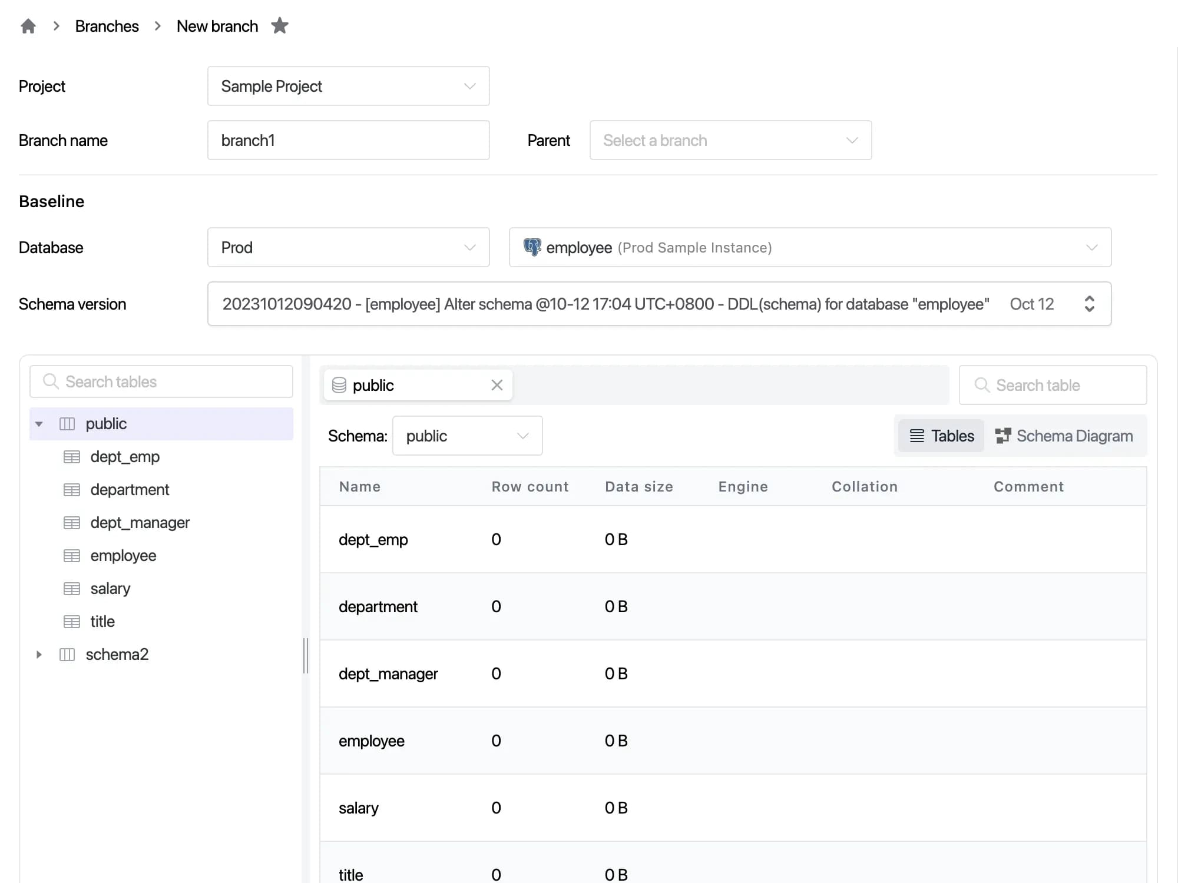Screen dimensions: 1178x883
Task: Click the schema2 schema icon
Action: [x=69, y=654]
